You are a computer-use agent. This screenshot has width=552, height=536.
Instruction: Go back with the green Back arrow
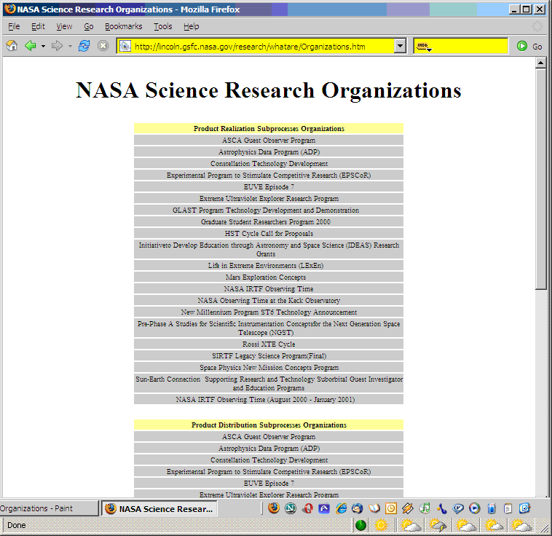click(31, 46)
